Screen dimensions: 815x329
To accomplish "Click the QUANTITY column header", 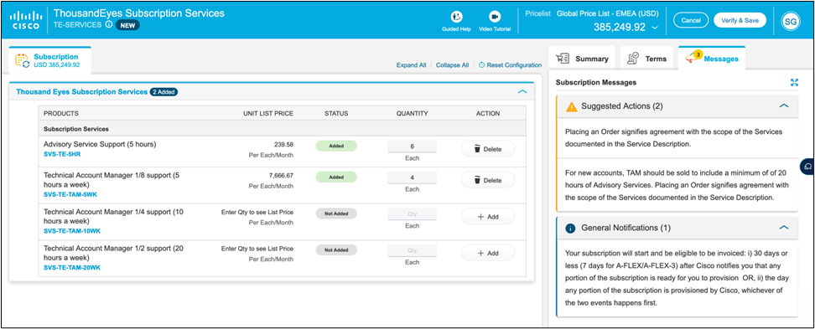I will 413,114.
